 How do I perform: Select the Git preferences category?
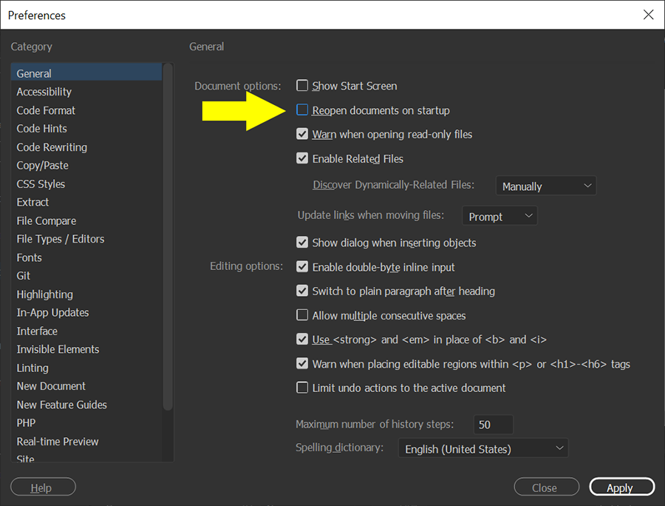point(24,276)
